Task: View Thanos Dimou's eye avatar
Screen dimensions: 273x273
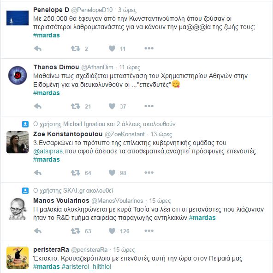Action: point(18,75)
